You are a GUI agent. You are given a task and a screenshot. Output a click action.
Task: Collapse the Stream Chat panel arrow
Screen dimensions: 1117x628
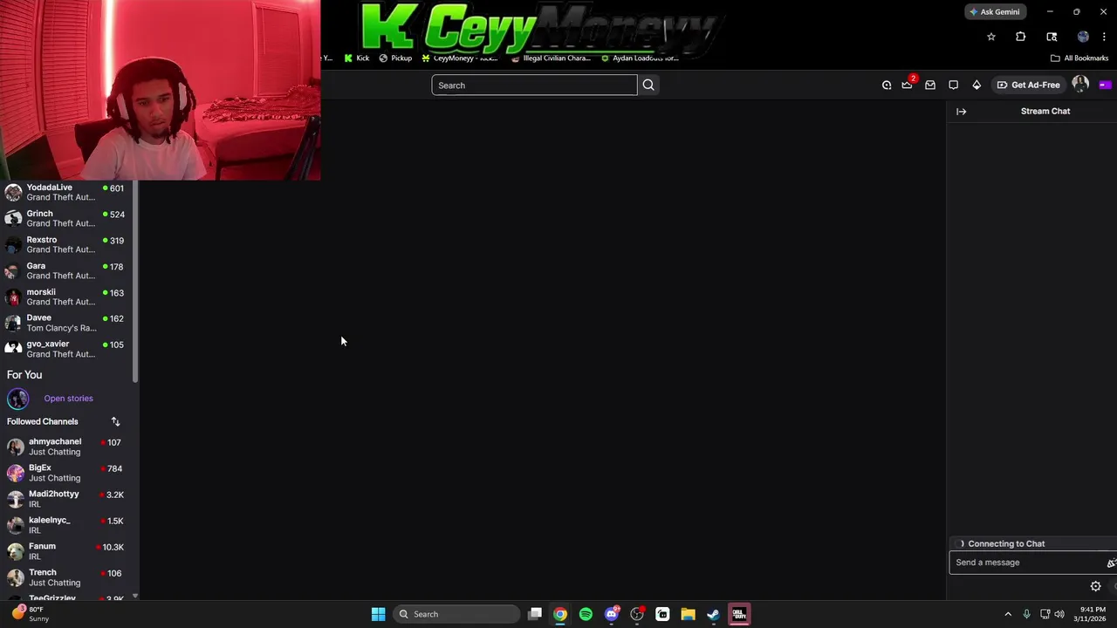(x=961, y=111)
